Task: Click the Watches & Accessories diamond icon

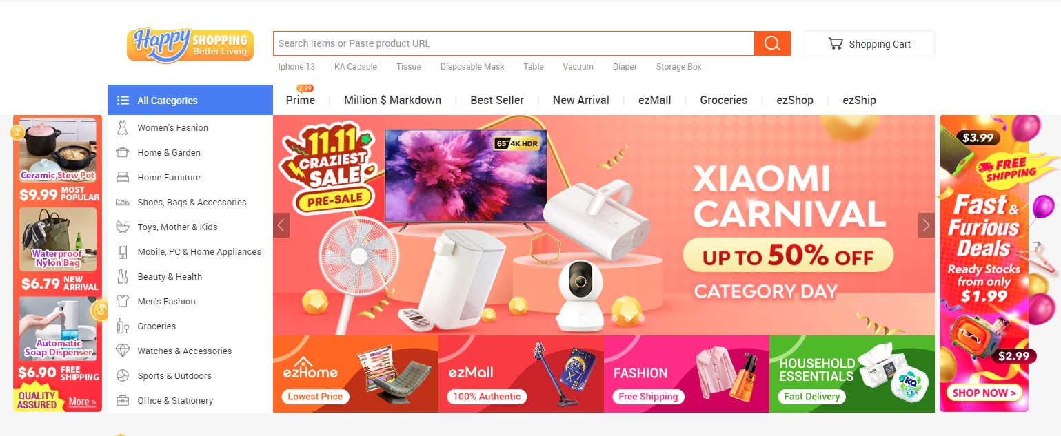Action: 123,351
